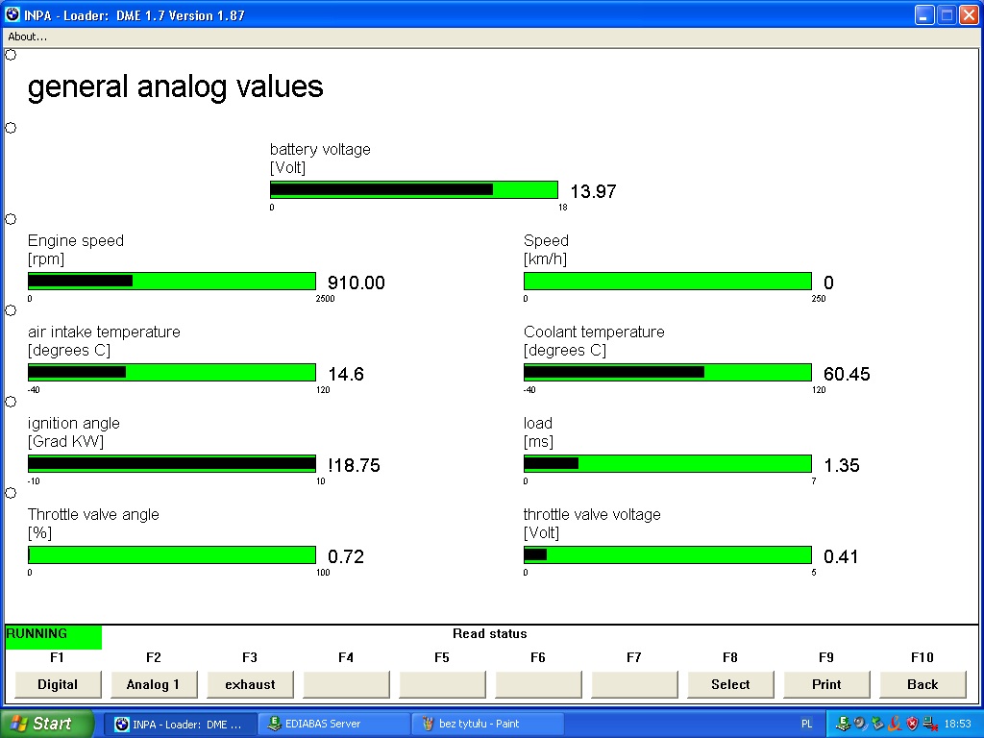Click the load ms bar

tap(668, 464)
